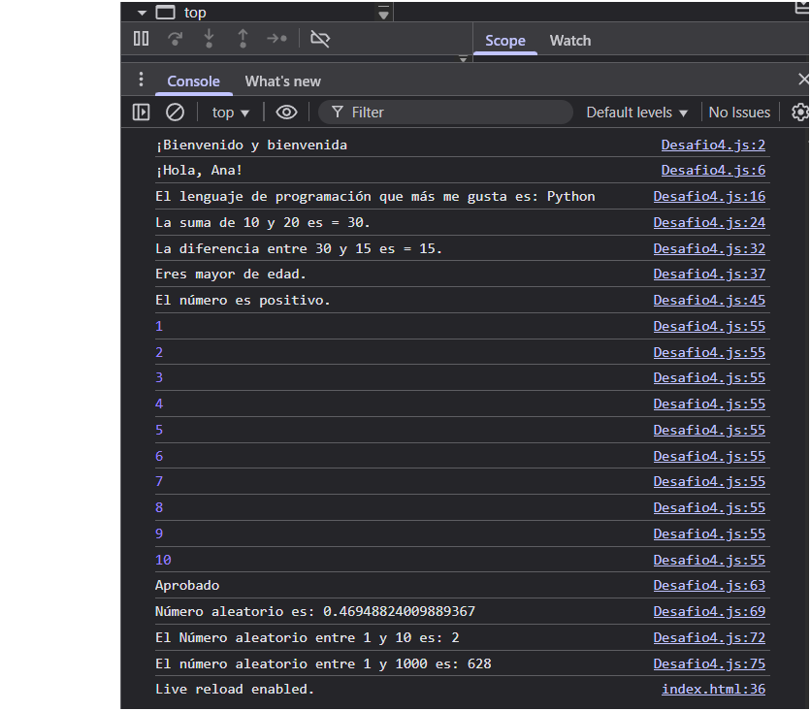Viewport: 811px width, 711px height.
Task: Open Desafio4.js:24 source link
Action: (x=709, y=223)
